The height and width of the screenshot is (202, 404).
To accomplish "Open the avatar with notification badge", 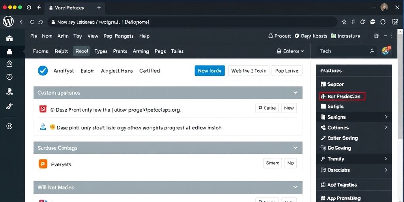I will pos(386,50).
